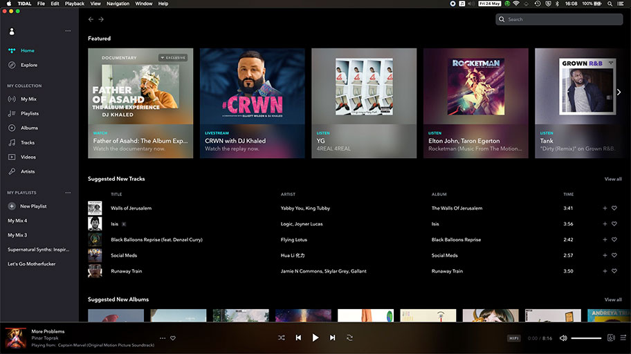Image resolution: width=631 pixels, height=354 pixels.
Task: Toggle repeat mode
Action: pos(349,338)
